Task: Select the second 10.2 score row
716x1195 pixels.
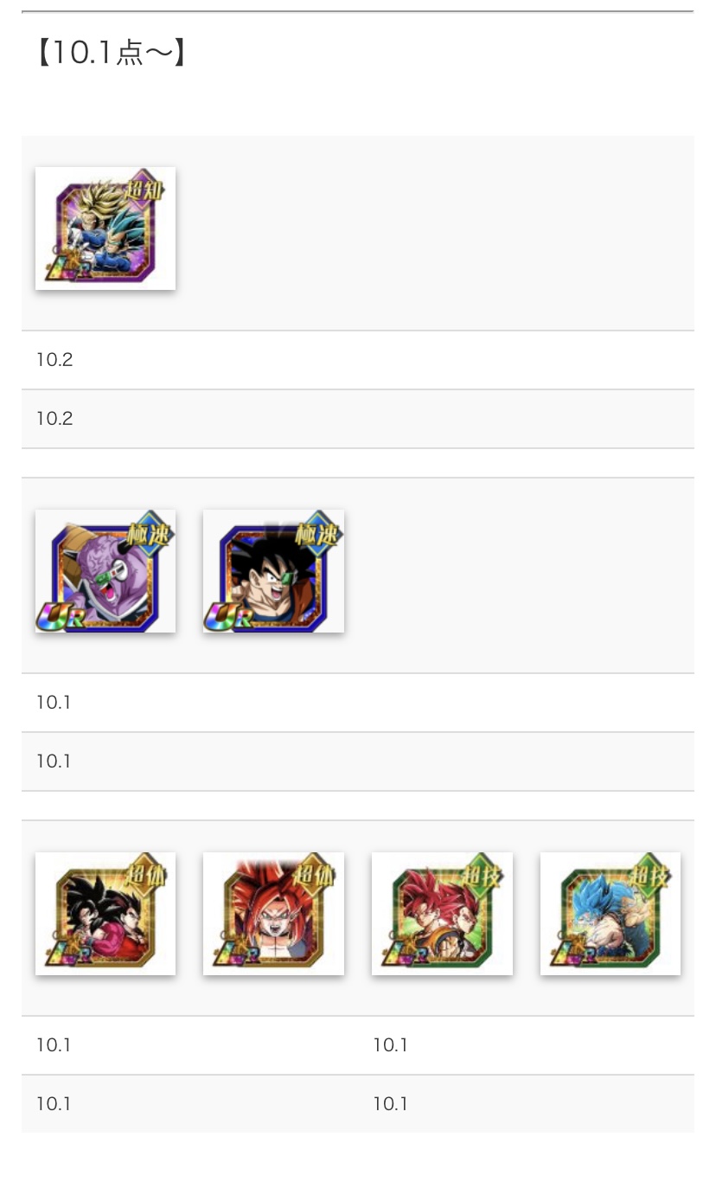Action: 358,419
